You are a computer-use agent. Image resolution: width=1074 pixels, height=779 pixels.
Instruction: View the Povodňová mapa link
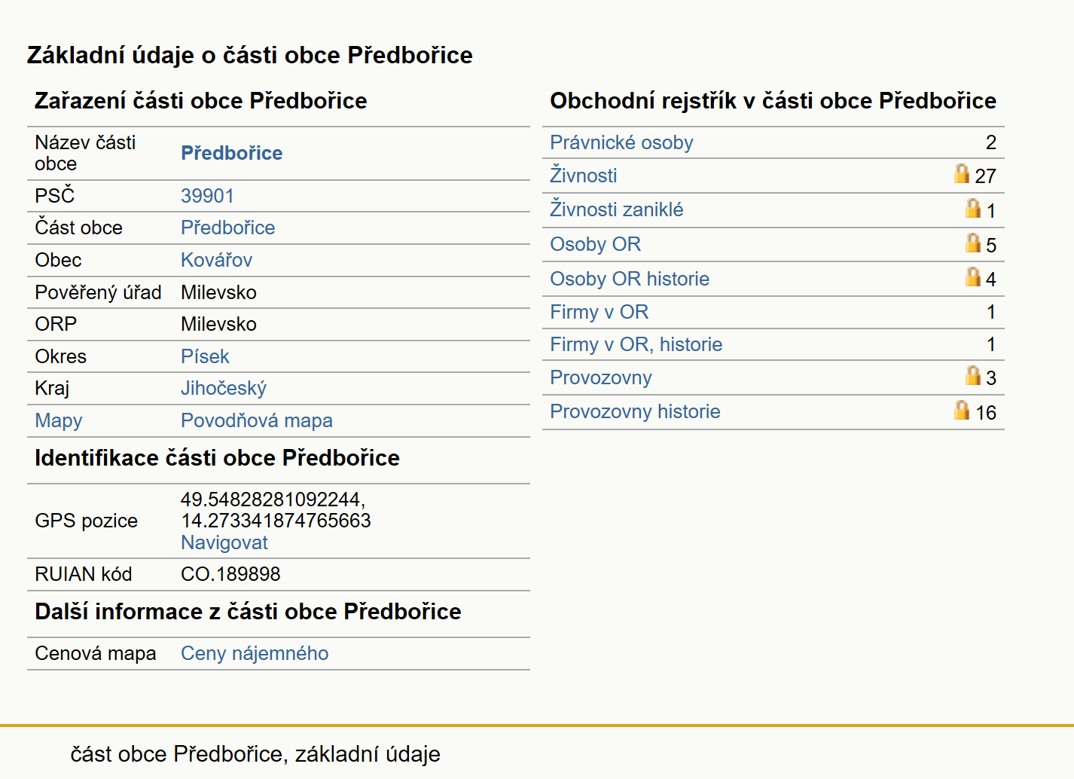[257, 420]
